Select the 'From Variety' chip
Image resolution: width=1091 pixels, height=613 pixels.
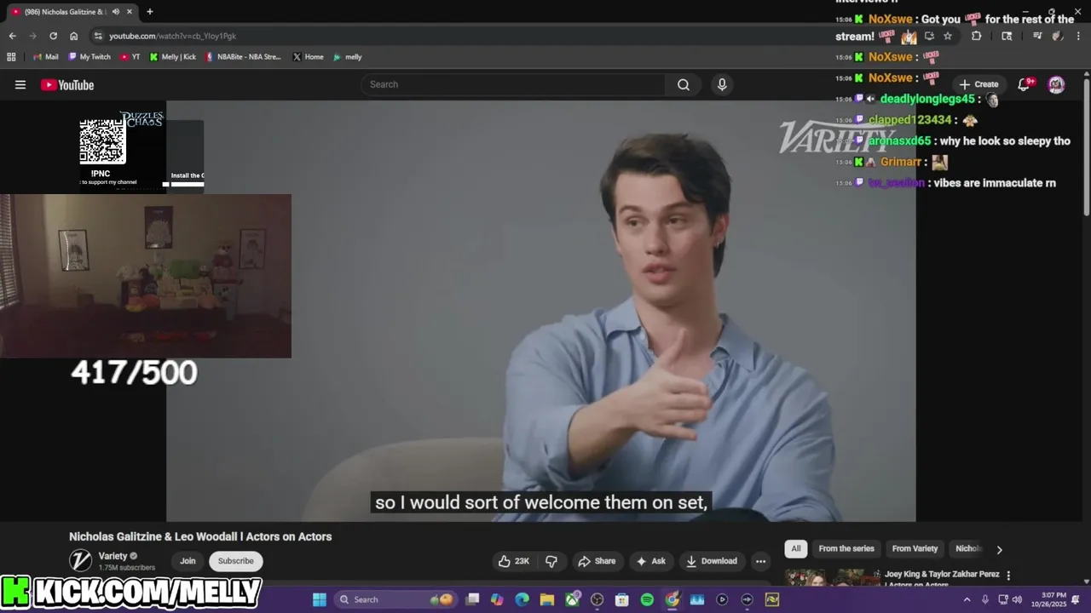pos(915,549)
